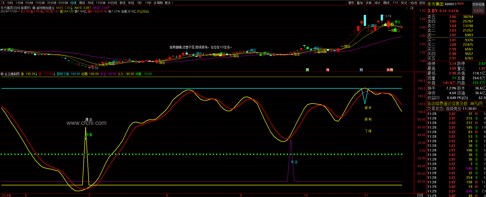Select the 1分钟 period
Image resolution: width=486 pixels, height=197 pixels.
click(x=19, y=3)
